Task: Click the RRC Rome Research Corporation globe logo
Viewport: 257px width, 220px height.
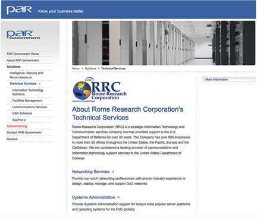Action: (x=99, y=90)
